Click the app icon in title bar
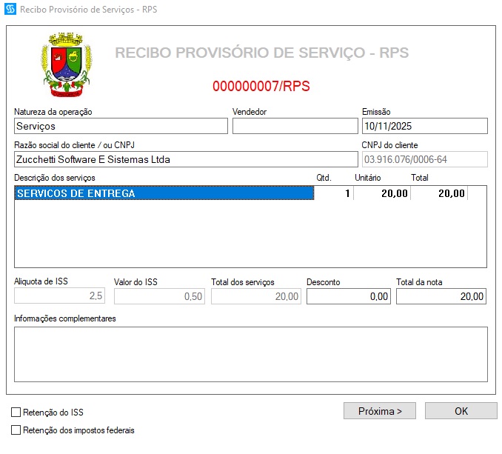 pos(10,10)
